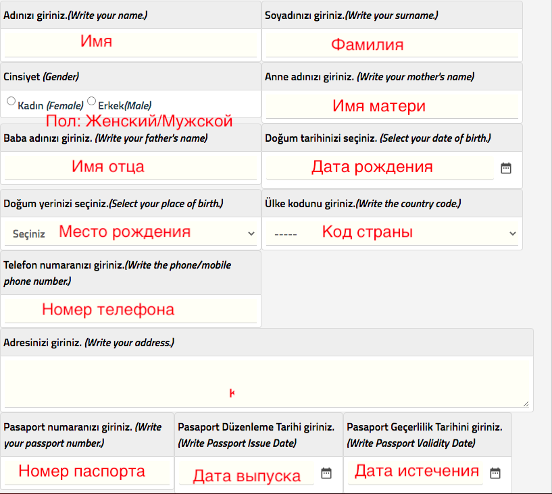Click the chevron on the Seçiniz birthplace combo
This screenshot has width=552, height=494.
tap(251, 232)
